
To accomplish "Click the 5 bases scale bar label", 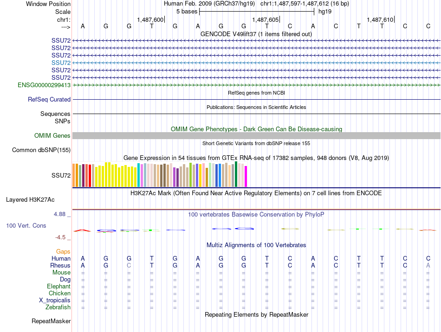I will click(187, 12).
